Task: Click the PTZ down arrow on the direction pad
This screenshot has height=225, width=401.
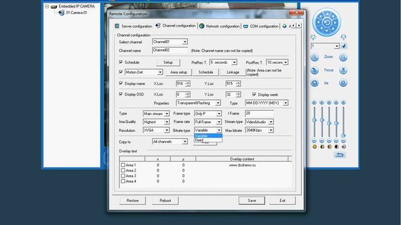Action: (327, 31)
